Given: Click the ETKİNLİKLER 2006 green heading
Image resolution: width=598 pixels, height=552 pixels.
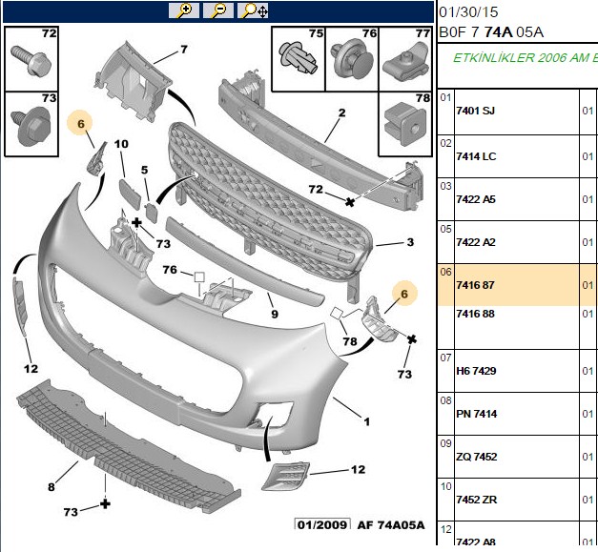Looking at the screenshot, I should (x=525, y=58).
